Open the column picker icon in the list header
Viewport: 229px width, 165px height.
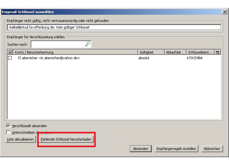pyautogui.click(x=218, y=52)
